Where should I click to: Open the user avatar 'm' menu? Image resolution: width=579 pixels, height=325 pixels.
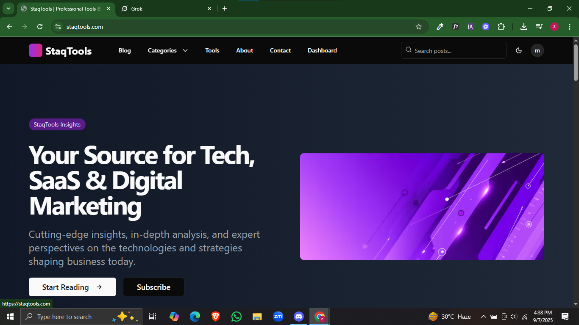537,50
